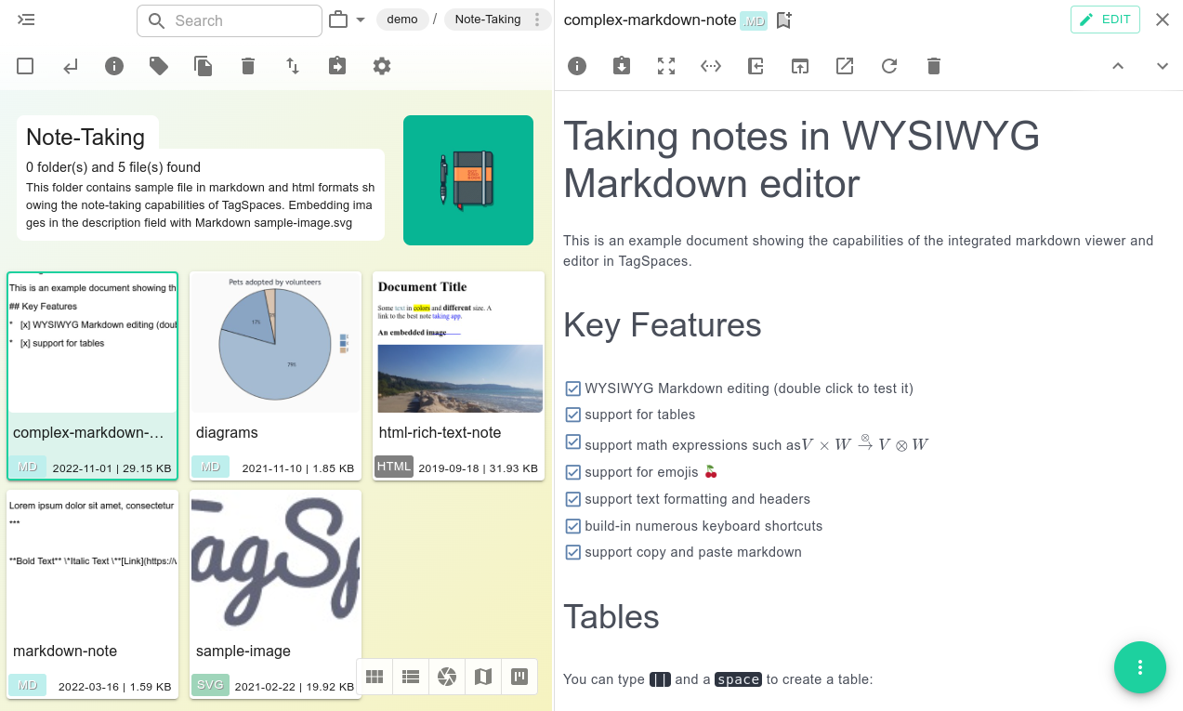Toggle support text formatting and headers checkbox
This screenshot has width=1183, height=711.
coord(573,499)
